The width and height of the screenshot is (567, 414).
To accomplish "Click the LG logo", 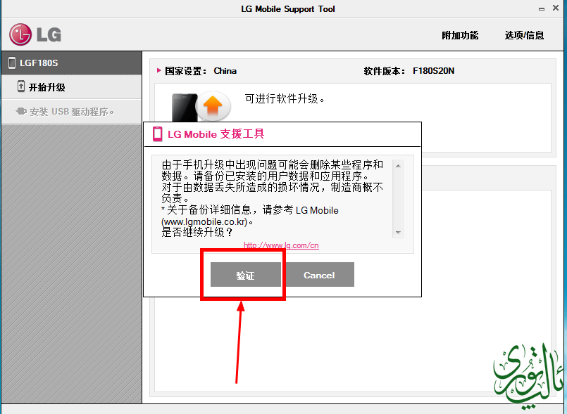I will click(35, 34).
